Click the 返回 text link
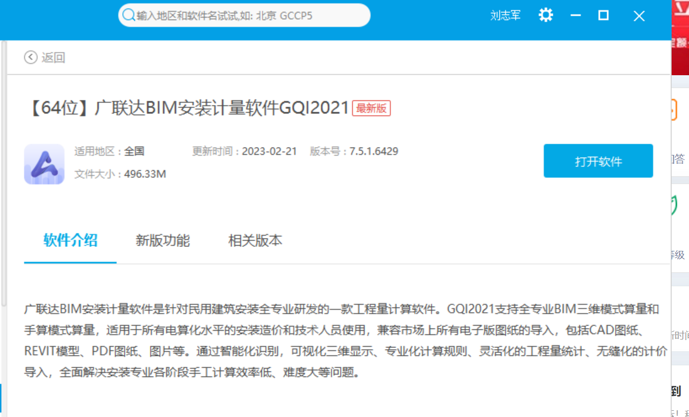 (x=53, y=57)
